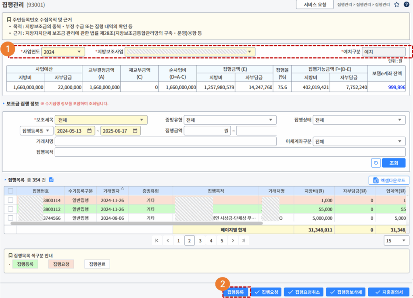Click the 지출결의서 button
This screenshot has width=413, height=298.
click(x=389, y=292)
